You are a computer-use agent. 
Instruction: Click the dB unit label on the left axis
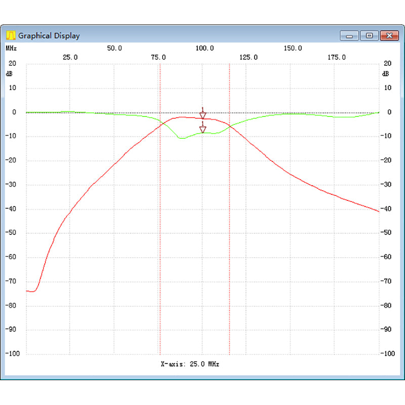tap(10, 73)
